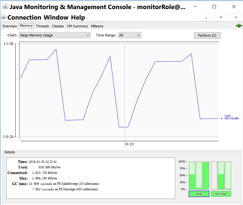The width and height of the screenshot is (243, 205).
Task: Open the VM Summary tab
Action: coord(77,26)
